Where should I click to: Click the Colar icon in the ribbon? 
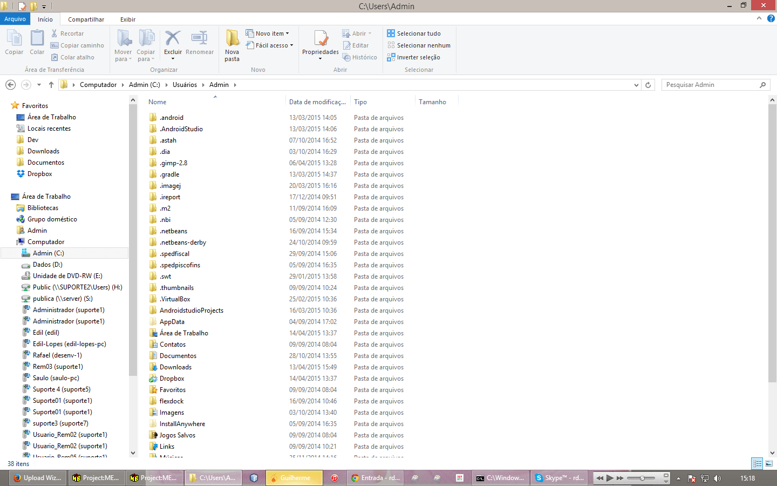(36, 43)
